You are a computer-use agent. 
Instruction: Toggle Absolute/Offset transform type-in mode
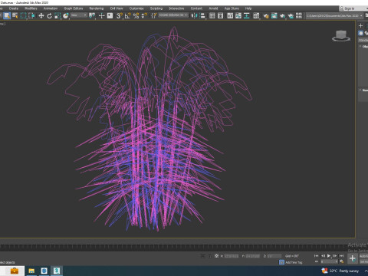(216, 256)
